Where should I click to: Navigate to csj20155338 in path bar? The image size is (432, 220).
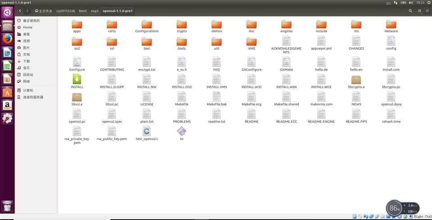tap(66, 11)
